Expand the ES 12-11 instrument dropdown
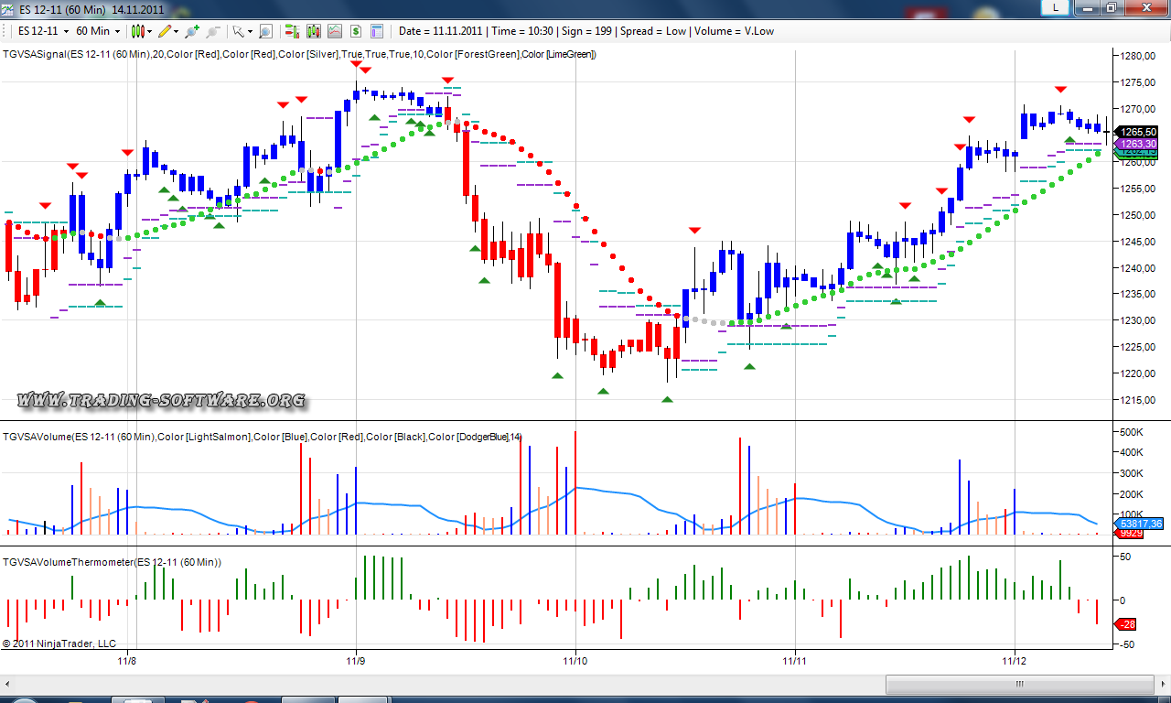 pyautogui.click(x=43, y=31)
